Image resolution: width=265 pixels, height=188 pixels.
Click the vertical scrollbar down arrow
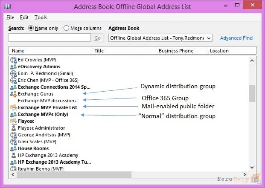click(x=252, y=168)
